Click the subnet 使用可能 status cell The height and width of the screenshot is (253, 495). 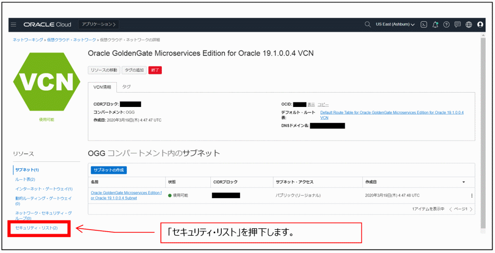pyautogui.click(x=178, y=196)
